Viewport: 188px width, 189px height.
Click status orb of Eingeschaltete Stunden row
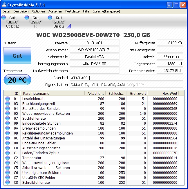pyautogui.click(x=8, y=123)
